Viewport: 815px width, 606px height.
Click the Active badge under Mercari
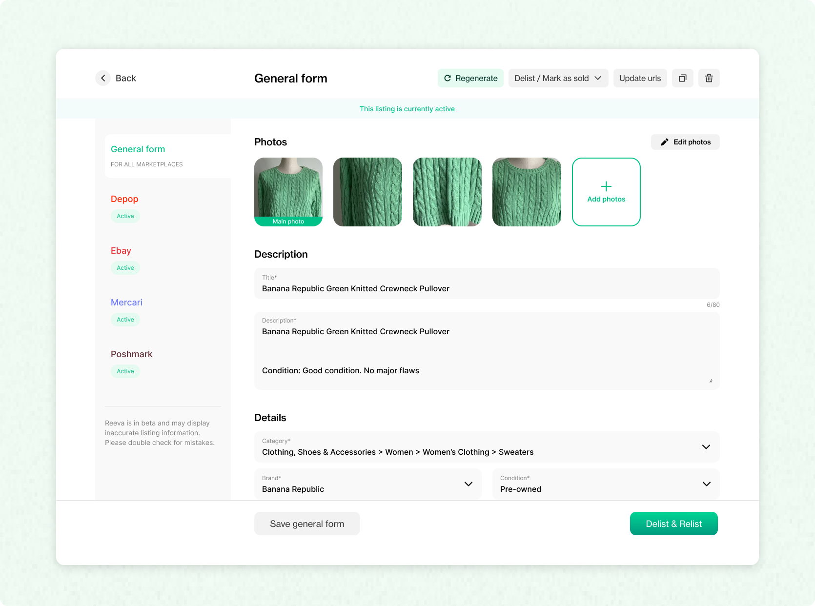tap(125, 320)
